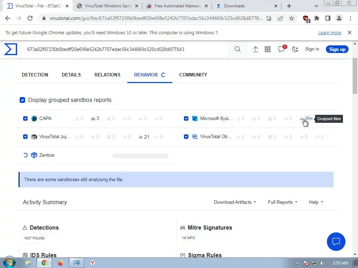
Task: Open Windows Explorer from the taskbar
Action: point(28,263)
